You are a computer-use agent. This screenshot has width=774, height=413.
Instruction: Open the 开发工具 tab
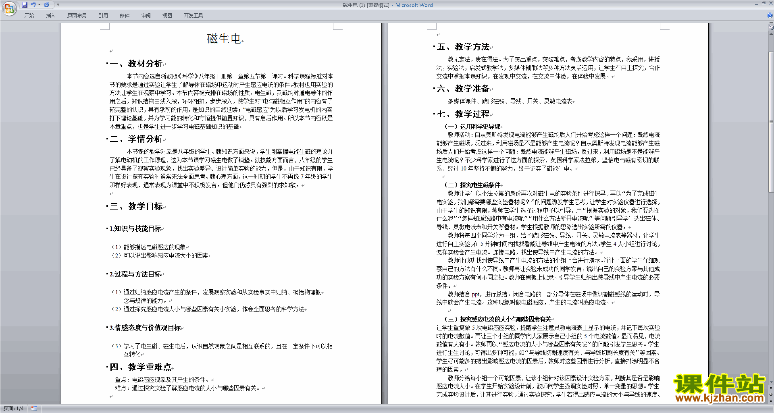click(x=193, y=16)
